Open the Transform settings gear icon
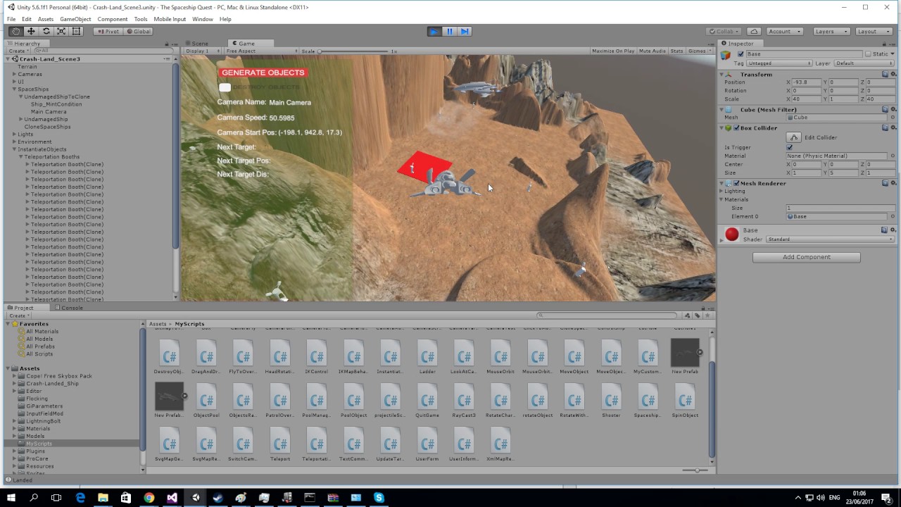Screen dimensions: 901x507 click(x=893, y=75)
